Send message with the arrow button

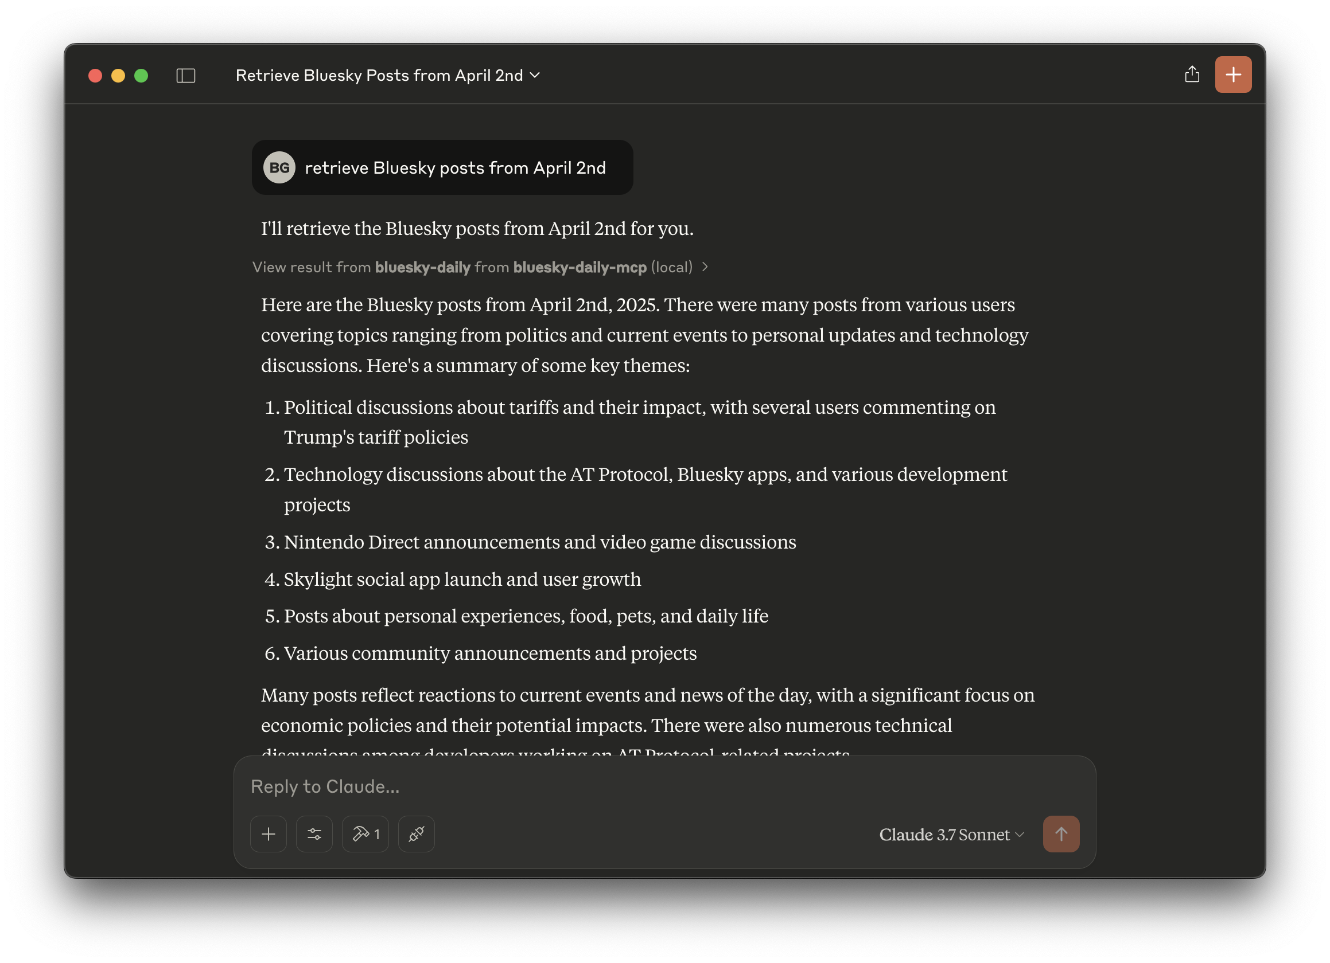pyautogui.click(x=1061, y=833)
